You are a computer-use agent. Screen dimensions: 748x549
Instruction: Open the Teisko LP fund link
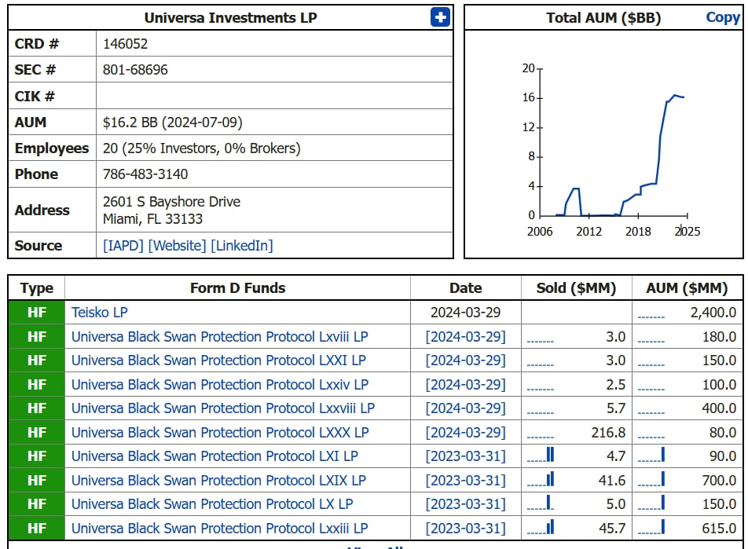click(100, 313)
